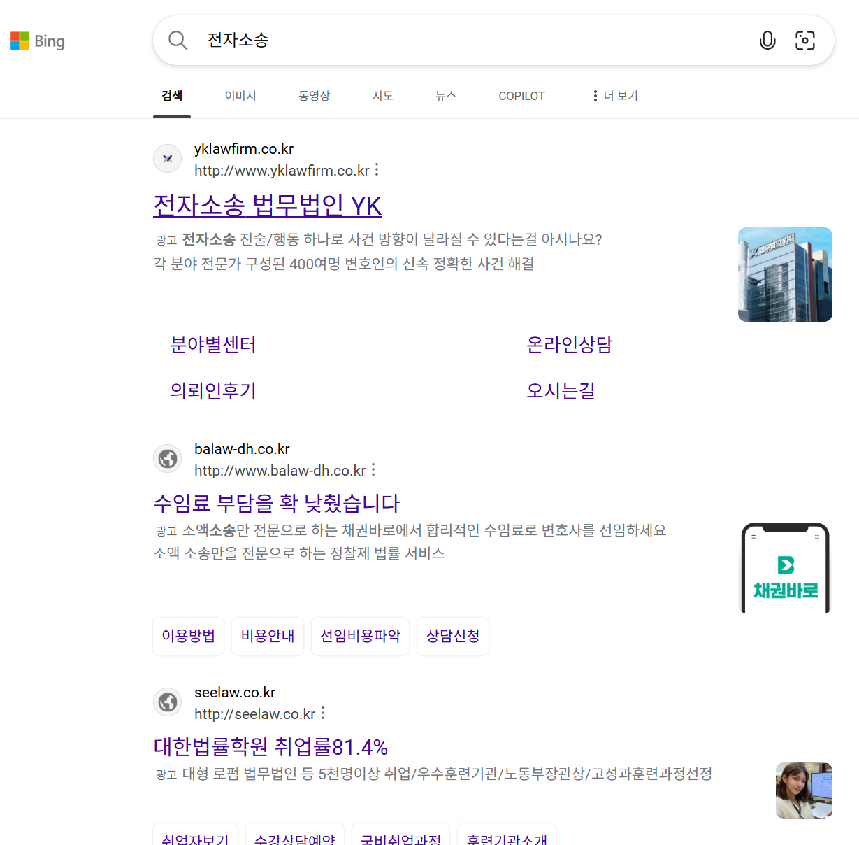Click the YK building thumbnail image
Image resolution: width=859 pixels, height=845 pixels.
pos(785,274)
